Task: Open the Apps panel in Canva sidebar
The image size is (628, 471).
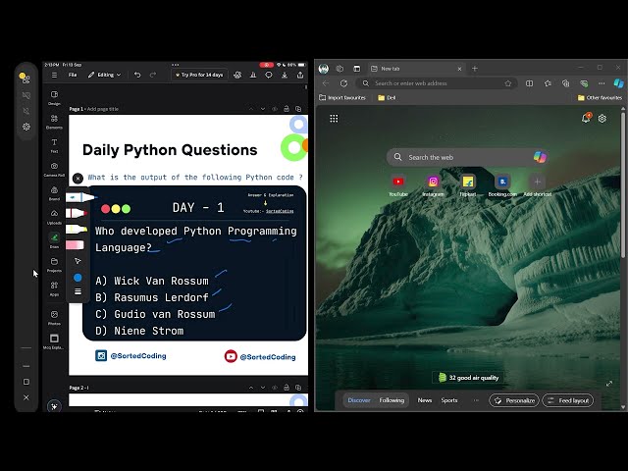Action: (x=54, y=288)
